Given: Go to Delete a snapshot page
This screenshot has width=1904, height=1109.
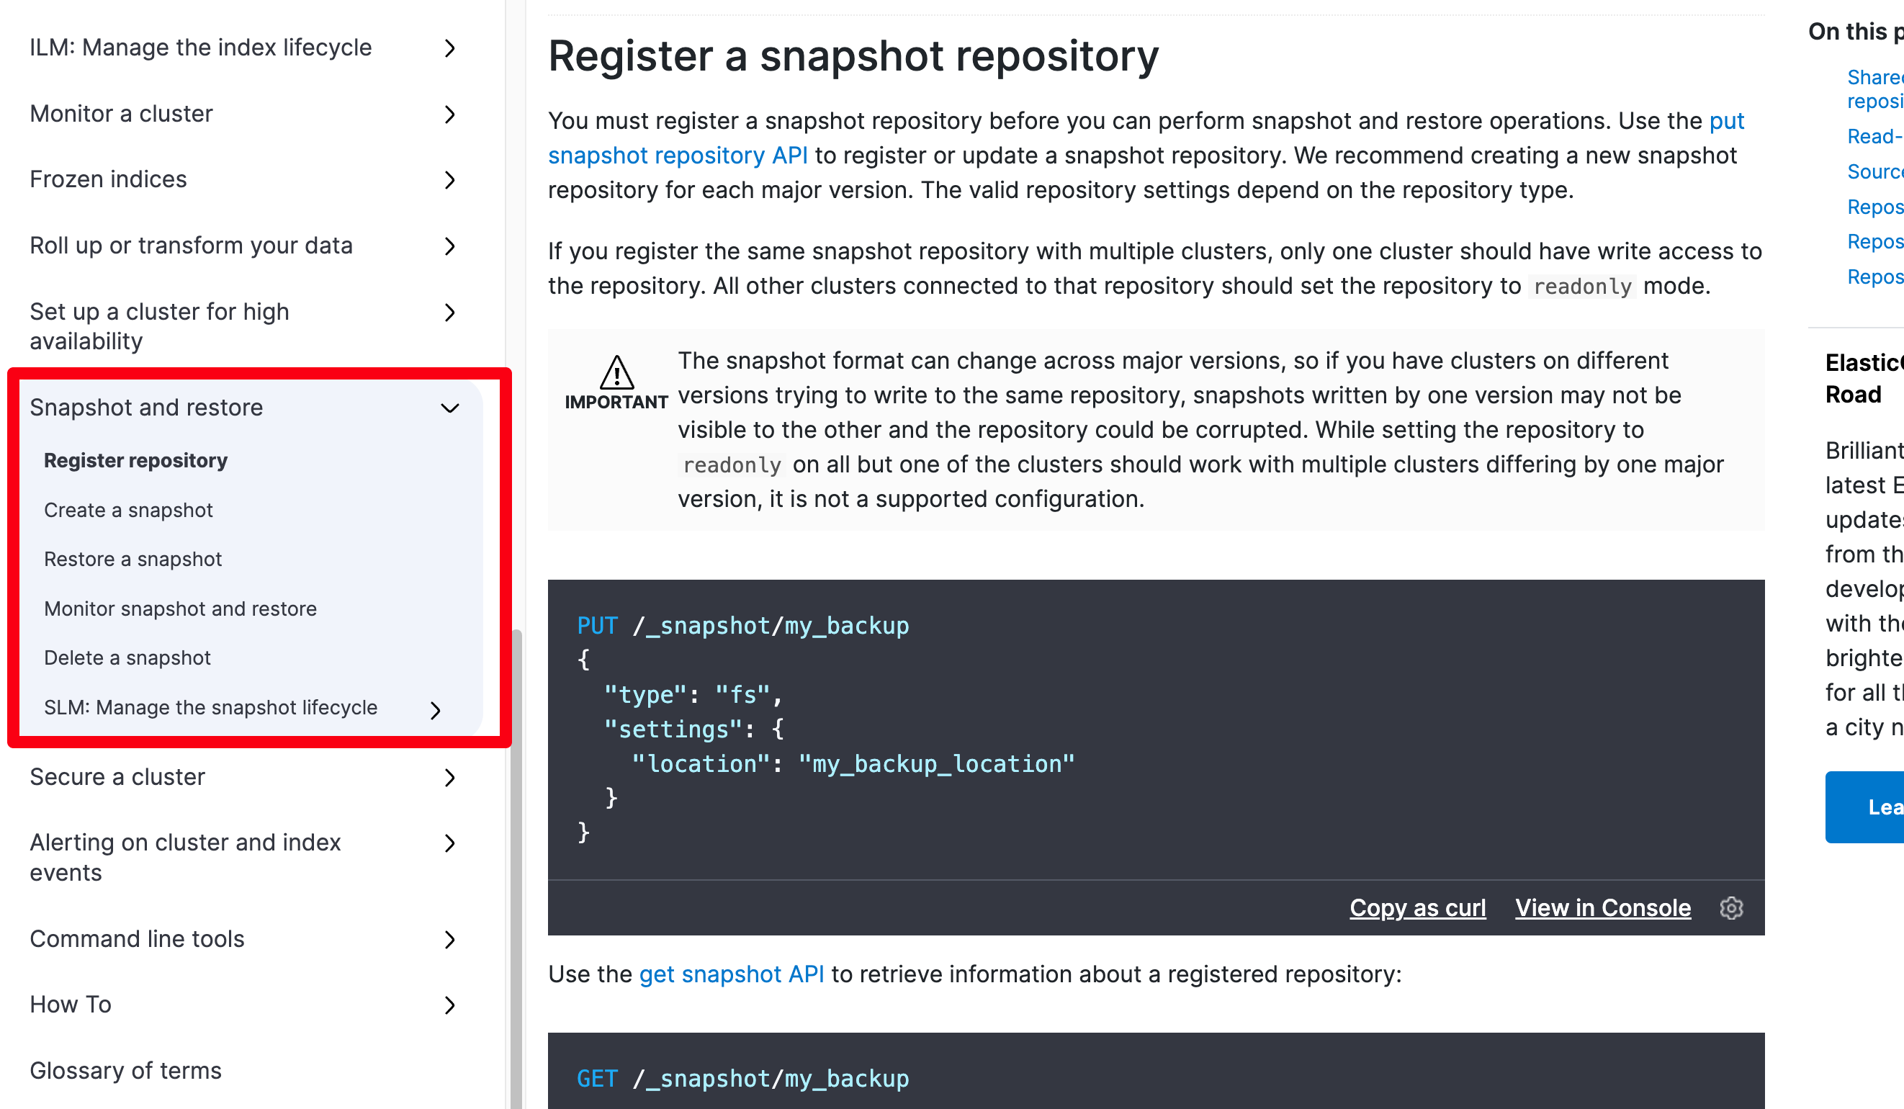Looking at the screenshot, I should [127, 658].
